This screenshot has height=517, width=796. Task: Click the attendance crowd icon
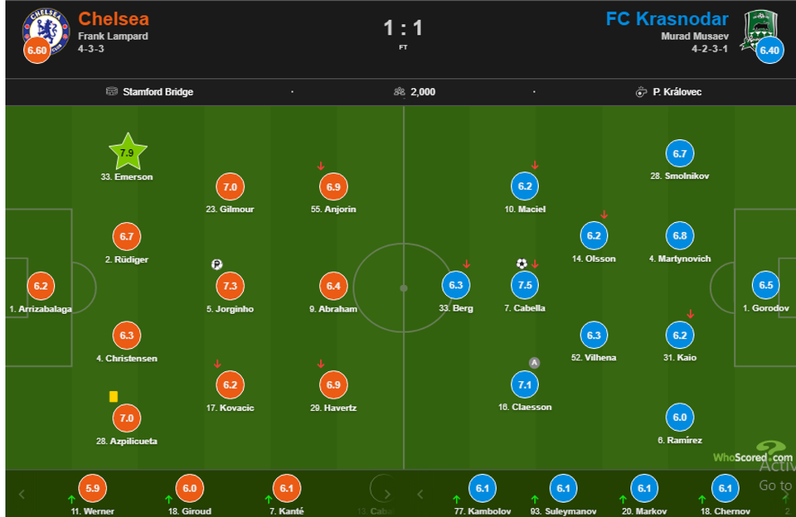coord(400,91)
